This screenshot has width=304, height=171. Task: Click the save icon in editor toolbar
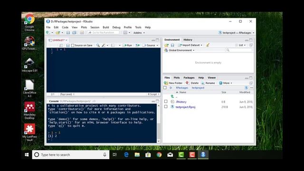point(68,46)
